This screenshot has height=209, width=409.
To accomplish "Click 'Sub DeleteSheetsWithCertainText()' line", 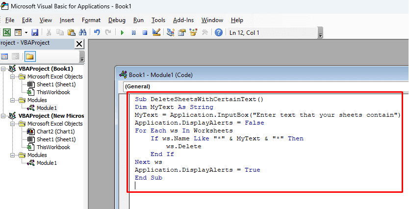I will point(199,100).
